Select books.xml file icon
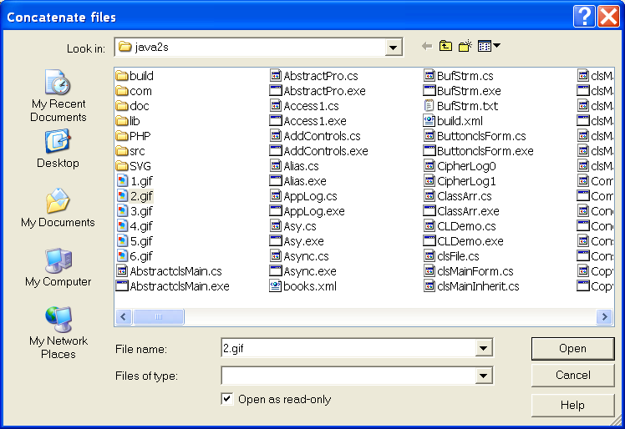 coord(276,286)
